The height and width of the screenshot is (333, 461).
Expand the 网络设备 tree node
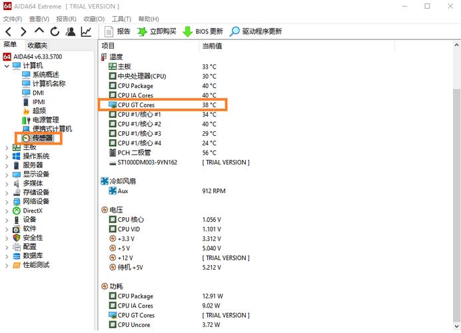point(7,202)
